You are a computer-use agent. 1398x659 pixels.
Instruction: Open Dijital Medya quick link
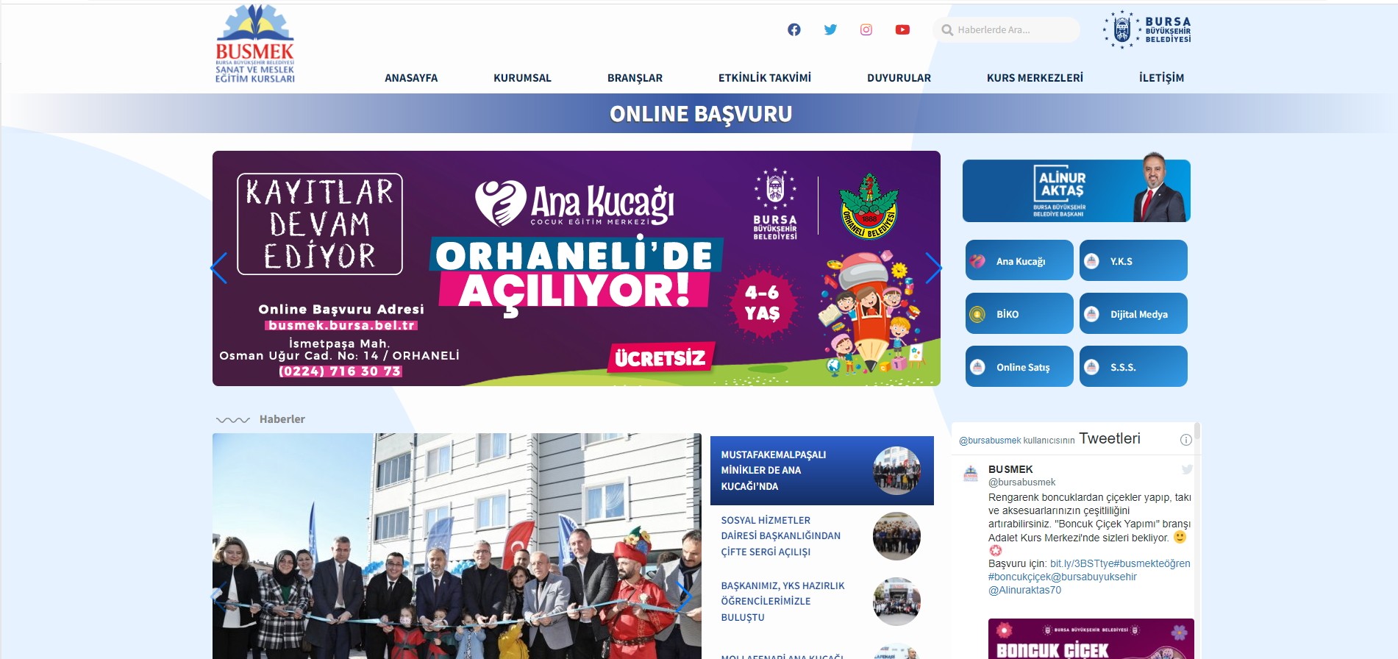point(1133,313)
